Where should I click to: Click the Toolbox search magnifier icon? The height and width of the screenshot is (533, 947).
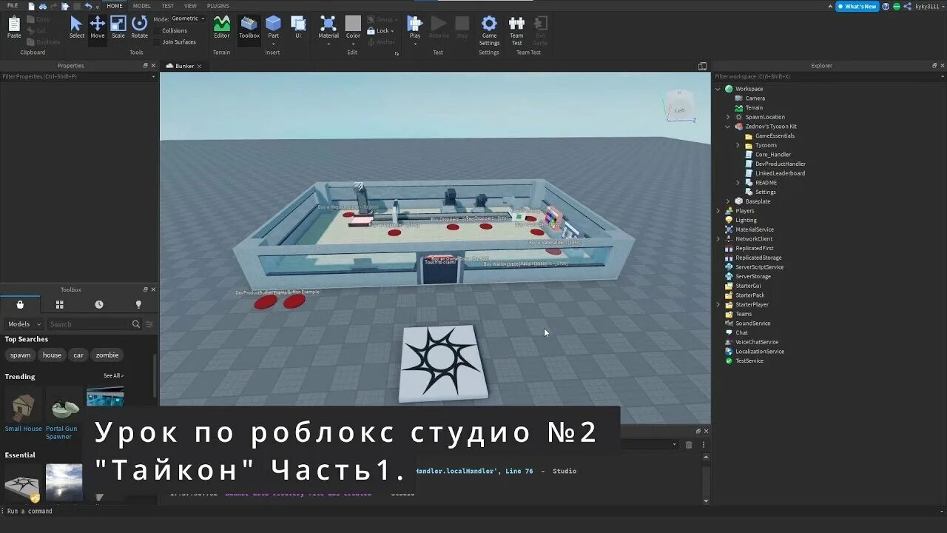coord(136,324)
